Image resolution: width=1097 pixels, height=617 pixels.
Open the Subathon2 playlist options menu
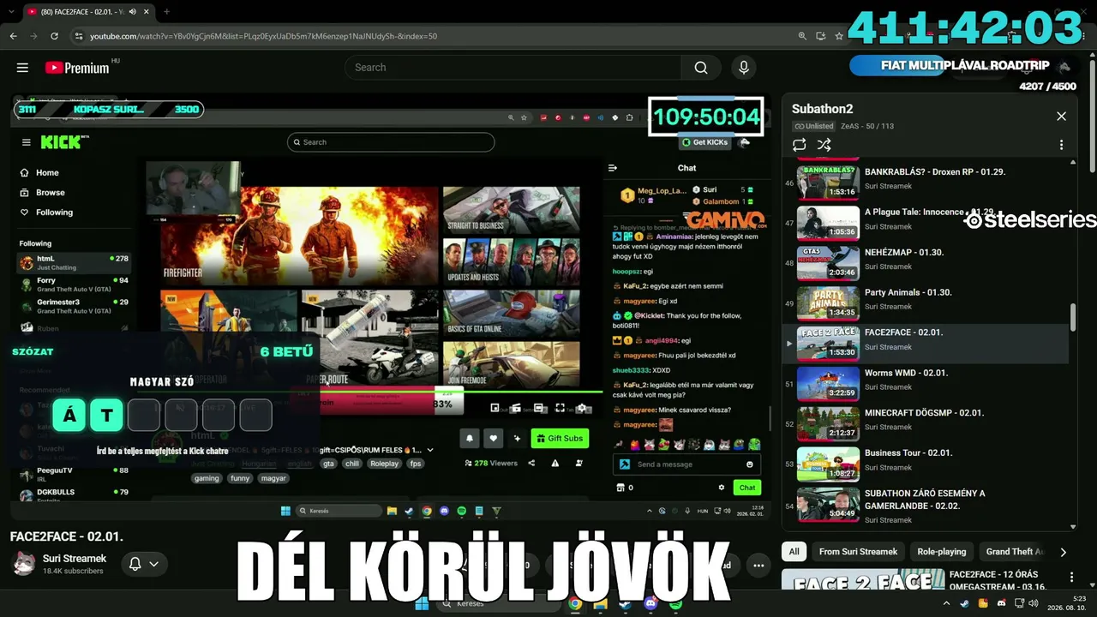pyautogui.click(x=1061, y=145)
